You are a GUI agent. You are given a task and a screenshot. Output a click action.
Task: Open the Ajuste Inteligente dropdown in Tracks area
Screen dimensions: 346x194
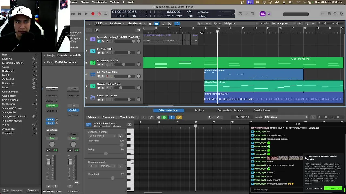[x=240, y=23]
